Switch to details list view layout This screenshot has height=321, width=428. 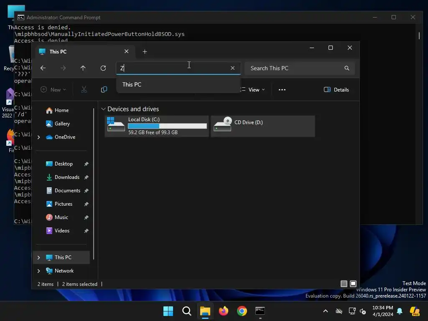coord(344,284)
